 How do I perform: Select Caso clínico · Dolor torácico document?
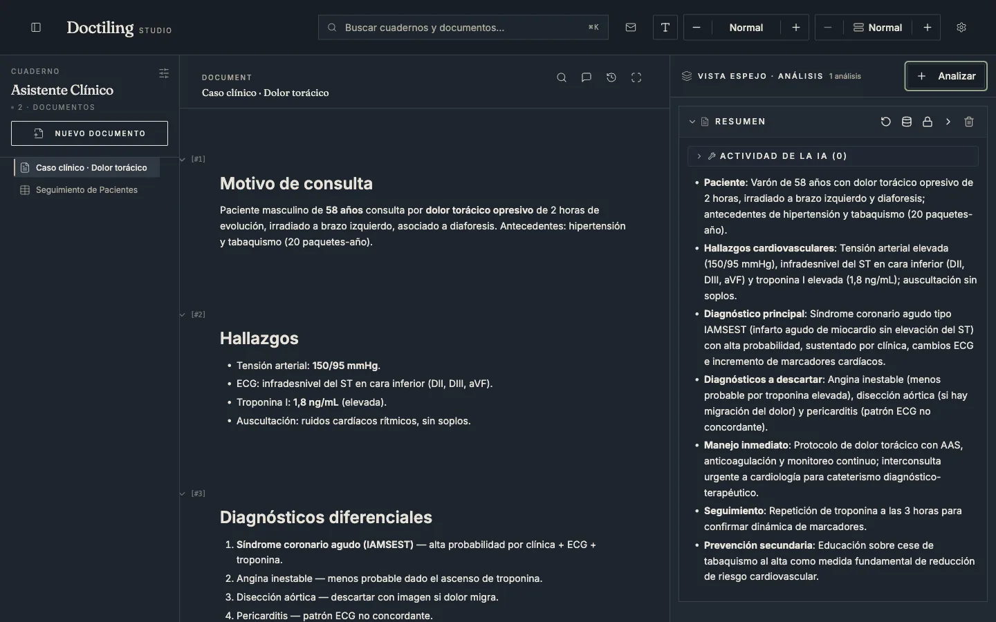pyautogui.click(x=86, y=168)
